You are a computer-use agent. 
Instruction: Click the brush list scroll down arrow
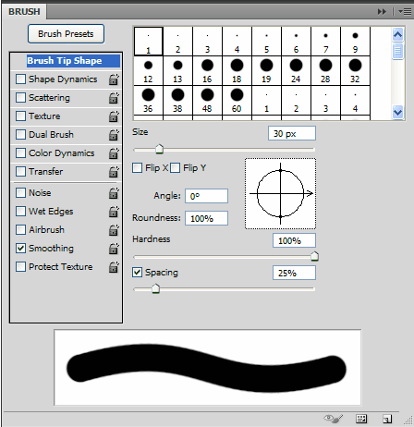[x=397, y=112]
